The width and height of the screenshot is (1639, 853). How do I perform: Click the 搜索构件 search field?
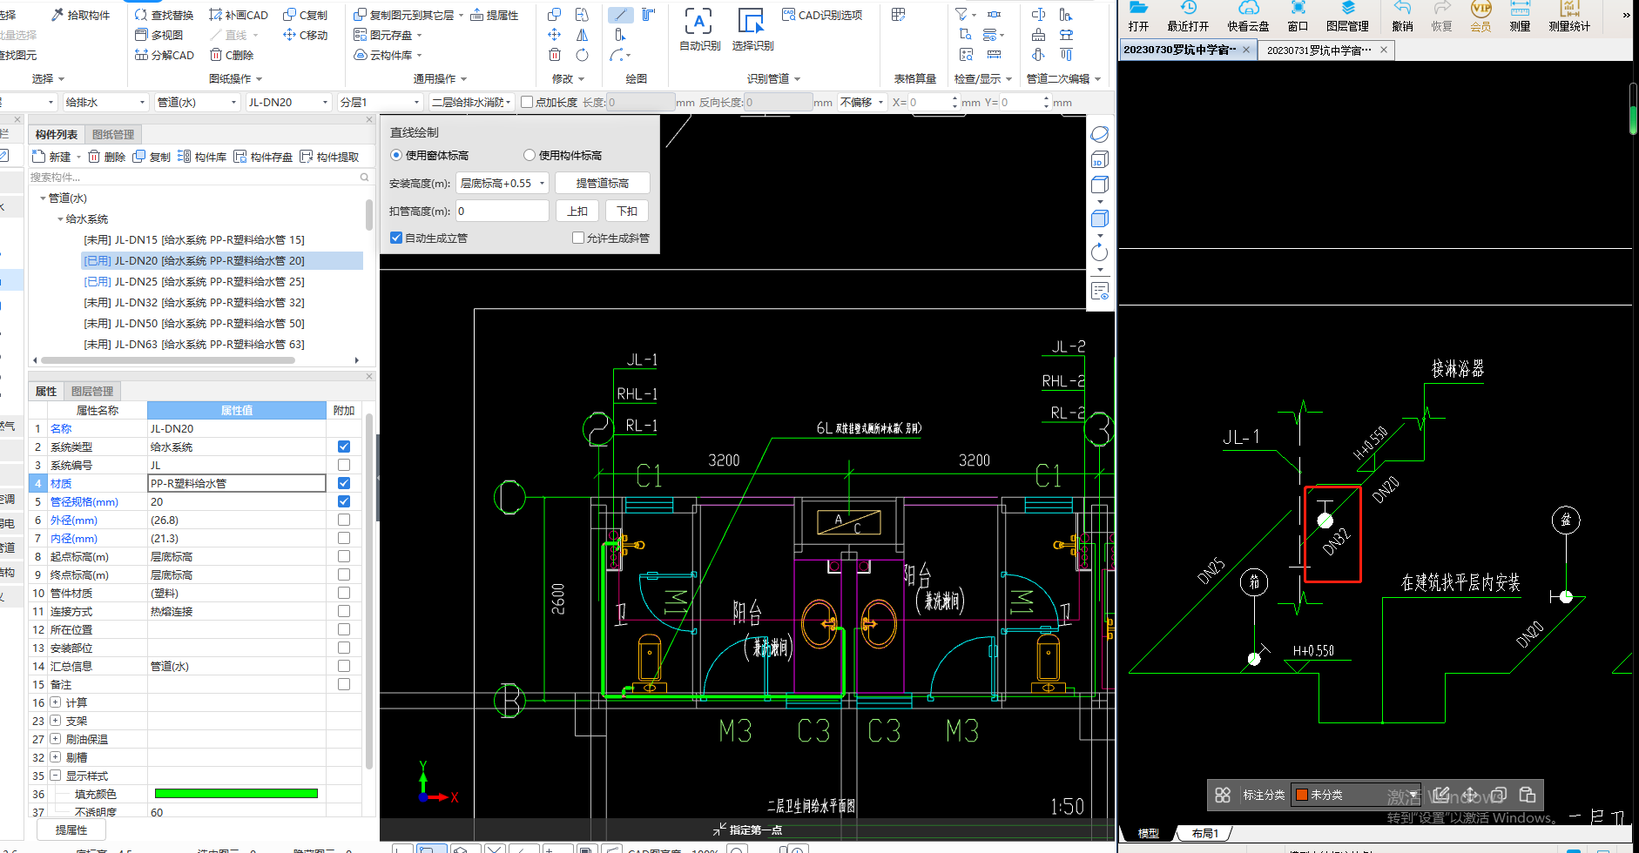pyautogui.click(x=199, y=177)
